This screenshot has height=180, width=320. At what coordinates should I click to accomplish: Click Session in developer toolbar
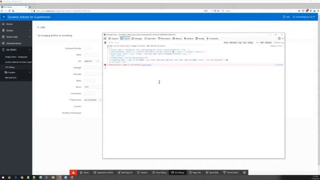coord(142,172)
